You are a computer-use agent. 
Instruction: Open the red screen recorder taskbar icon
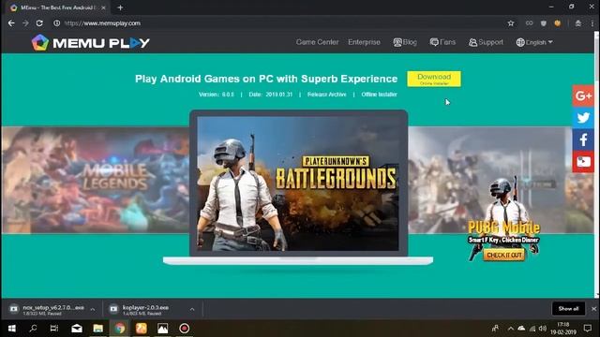point(184,329)
